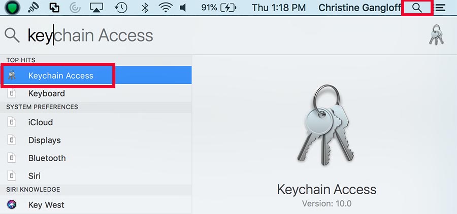Click the volume speaker icon
The height and width of the screenshot is (214, 457).
tap(183, 8)
